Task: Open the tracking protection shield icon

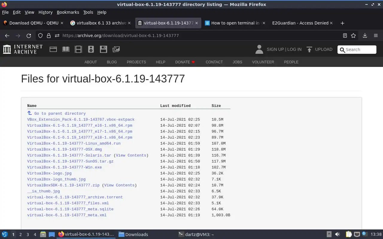Action: (40, 36)
